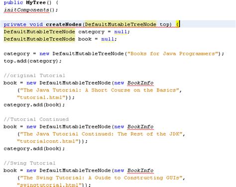Click the MyTree constructor name
The image size is (236, 187).
[x=36, y=2]
